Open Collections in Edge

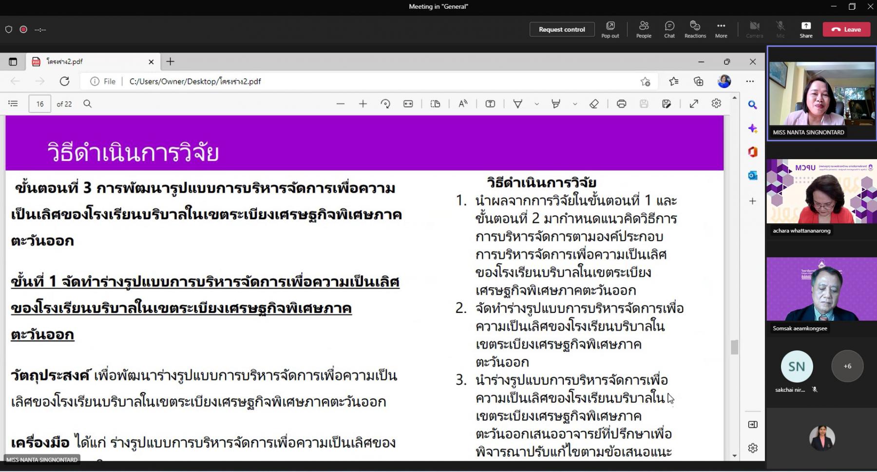pyautogui.click(x=698, y=82)
